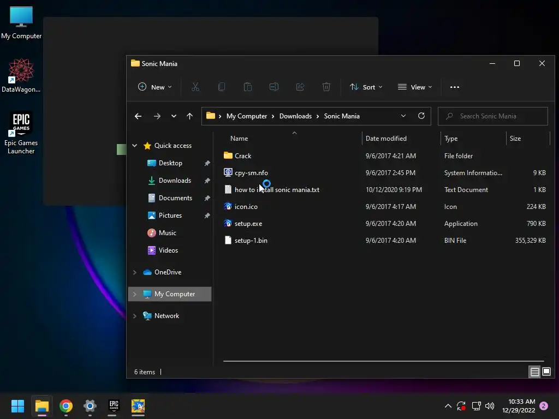Unpin Pictures from Quick access
The width and height of the screenshot is (559, 419).
(207, 216)
